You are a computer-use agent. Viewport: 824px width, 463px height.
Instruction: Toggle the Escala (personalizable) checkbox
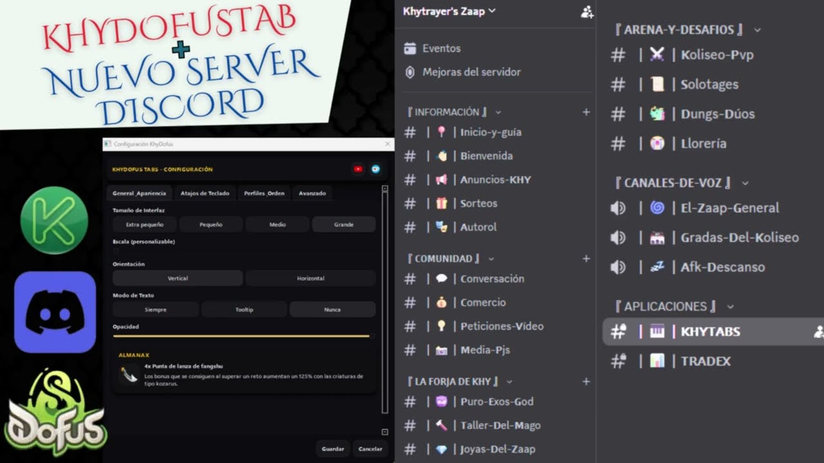tap(116, 251)
